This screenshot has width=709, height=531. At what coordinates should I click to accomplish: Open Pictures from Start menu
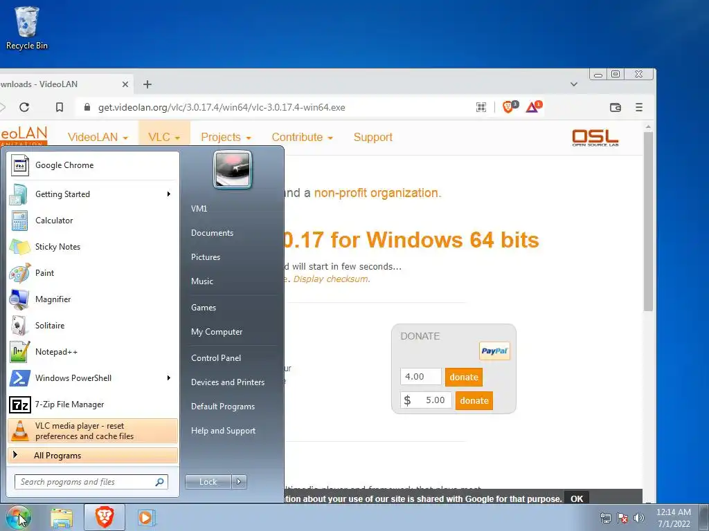tap(206, 257)
